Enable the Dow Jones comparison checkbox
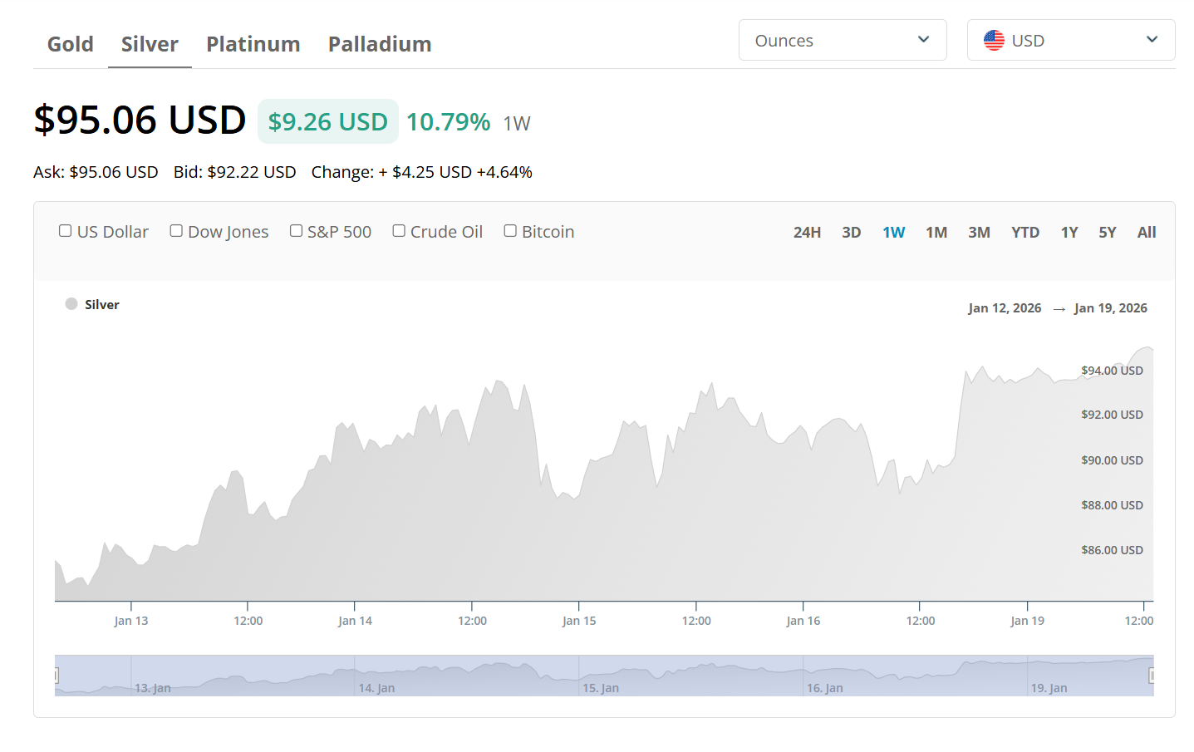The height and width of the screenshot is (752, 1194). pyautogui.click(x=176, y=231)
